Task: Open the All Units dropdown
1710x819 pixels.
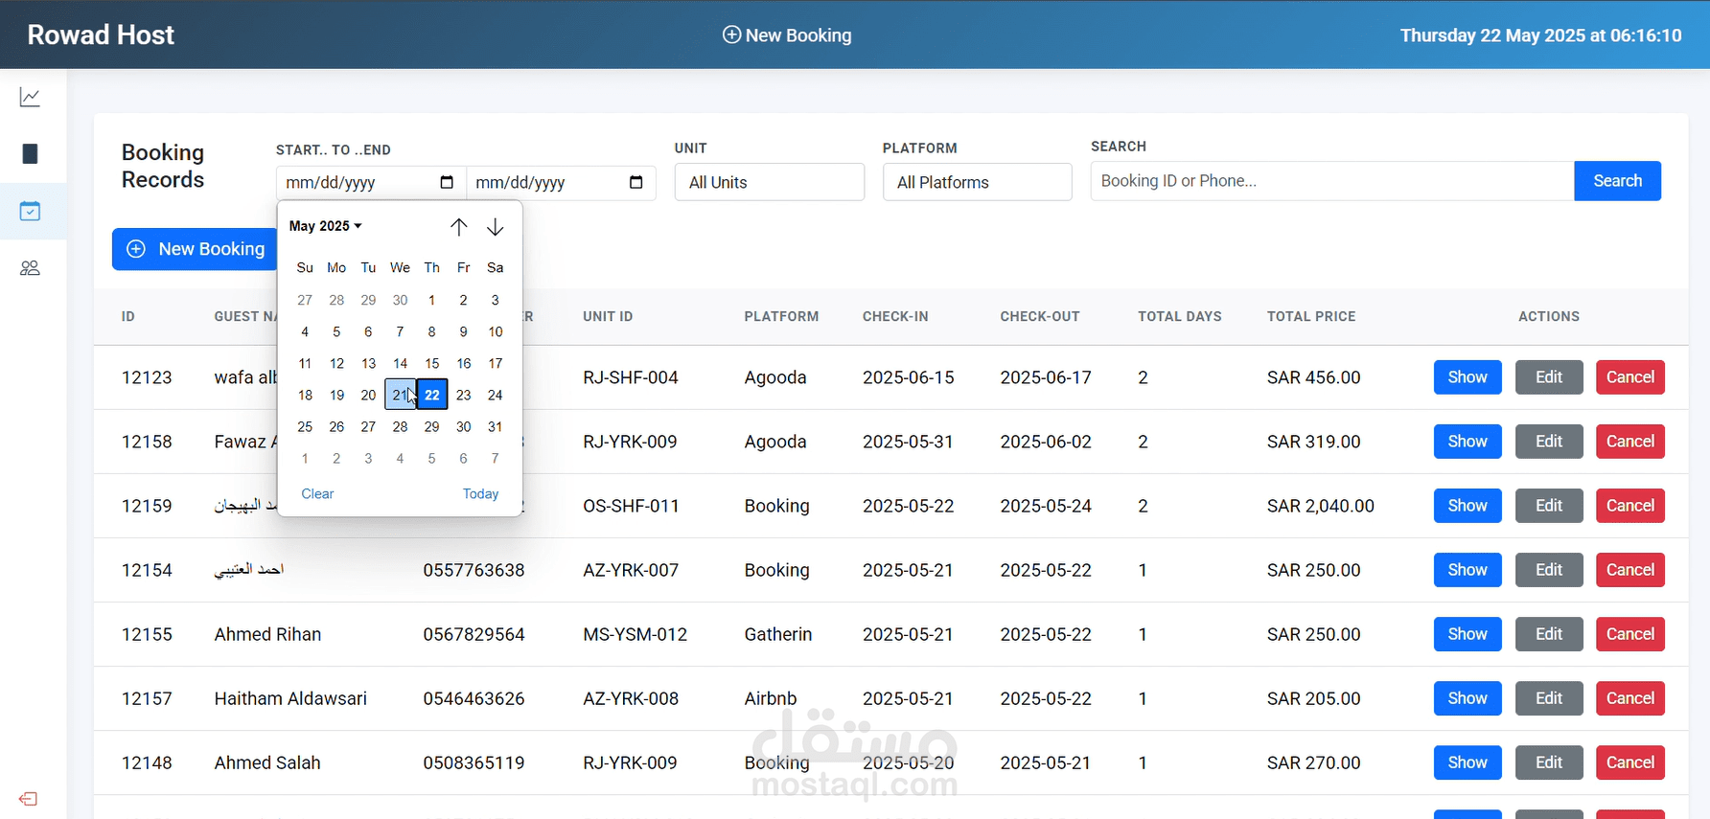Action: (770, 182)
